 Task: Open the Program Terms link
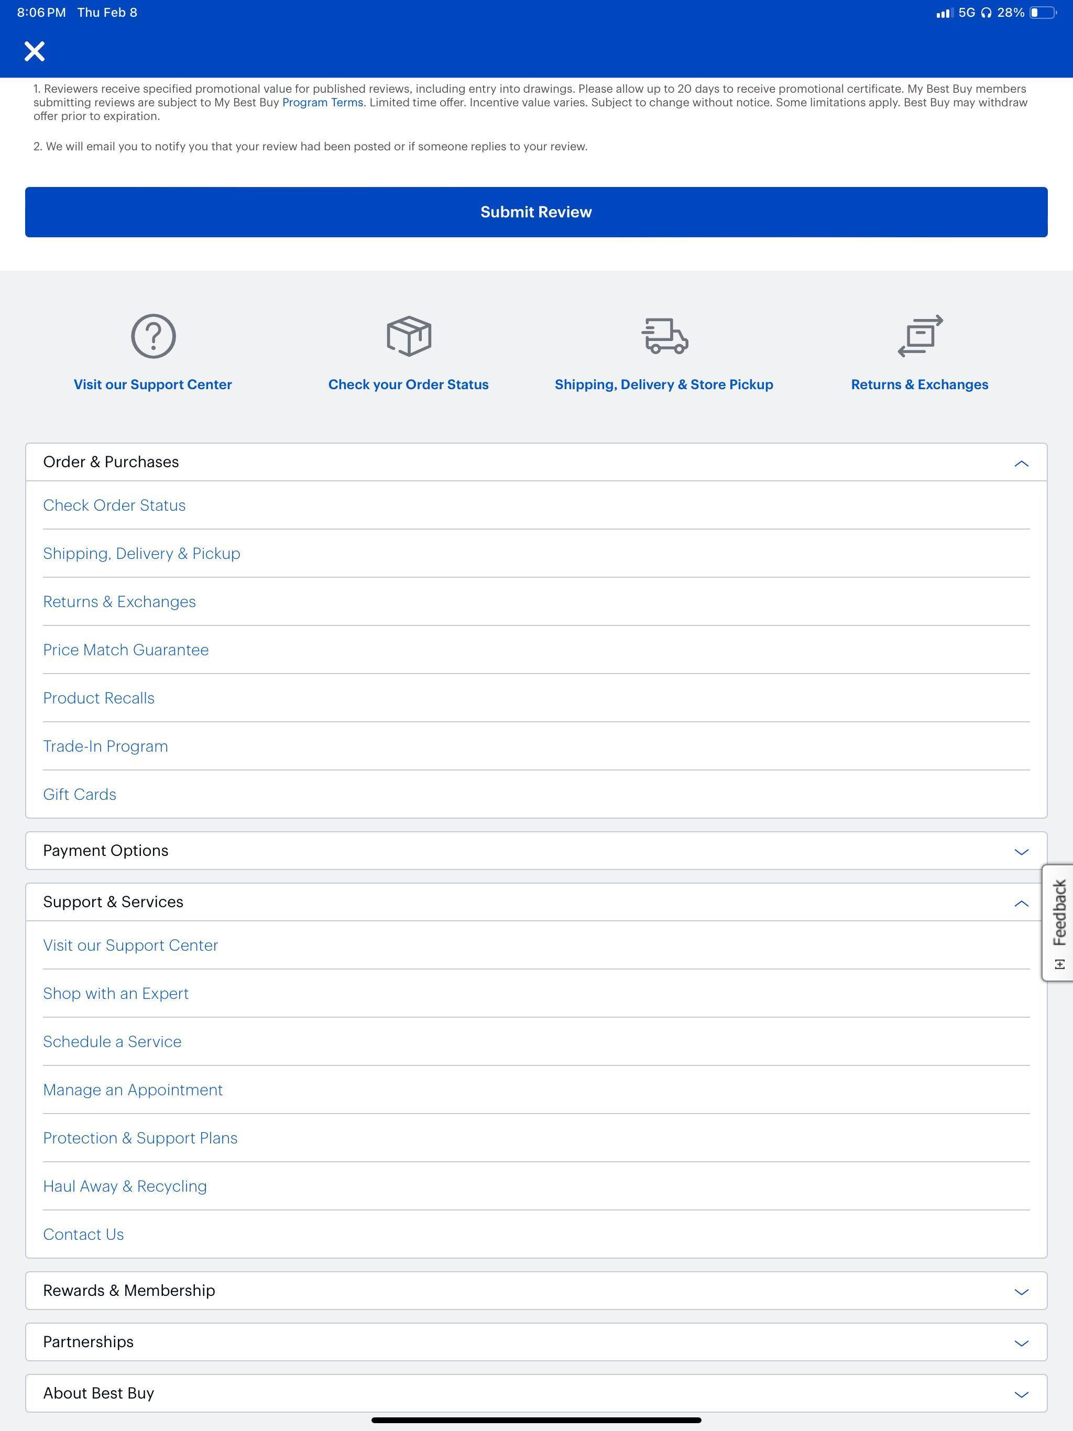(x=322, y=103)
